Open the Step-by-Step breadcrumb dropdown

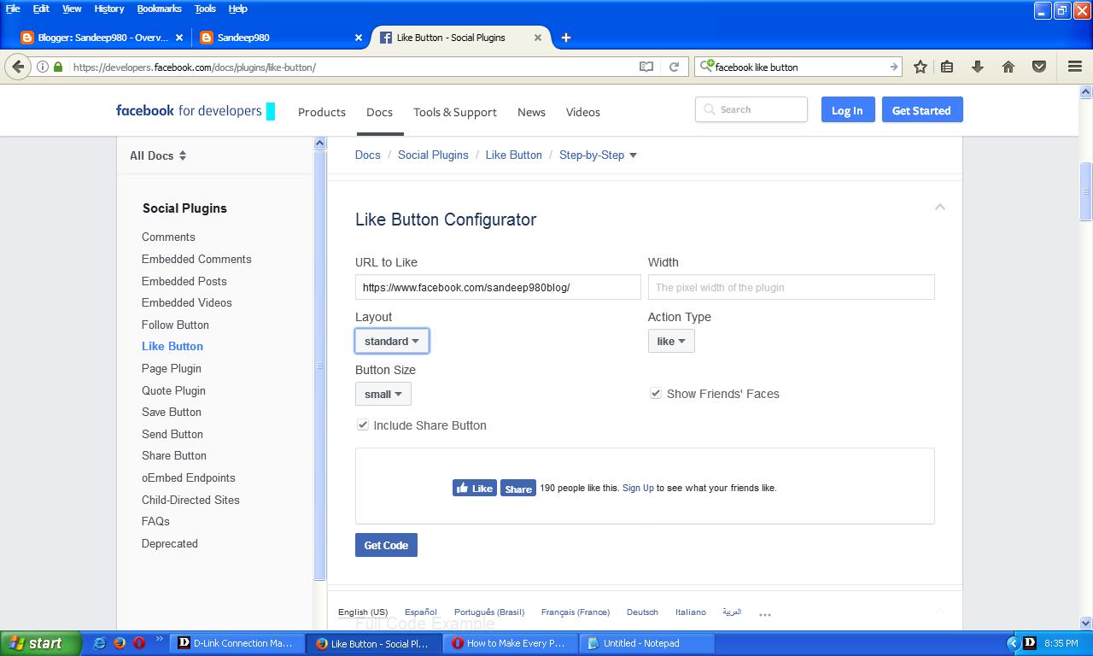(x=598, y=155)
